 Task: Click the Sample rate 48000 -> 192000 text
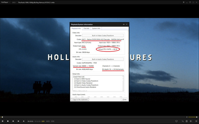pos(83,66)
